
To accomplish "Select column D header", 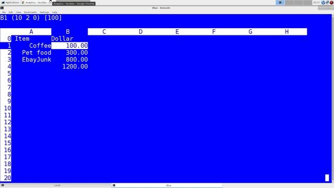I will (140, 32).
